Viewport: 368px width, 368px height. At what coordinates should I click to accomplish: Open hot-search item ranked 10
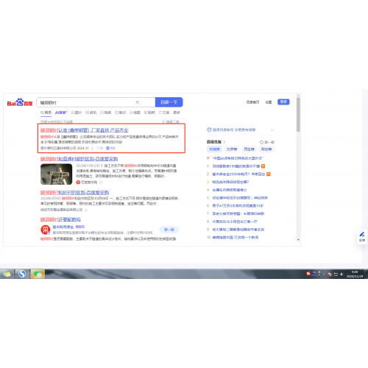pos(235,237)
